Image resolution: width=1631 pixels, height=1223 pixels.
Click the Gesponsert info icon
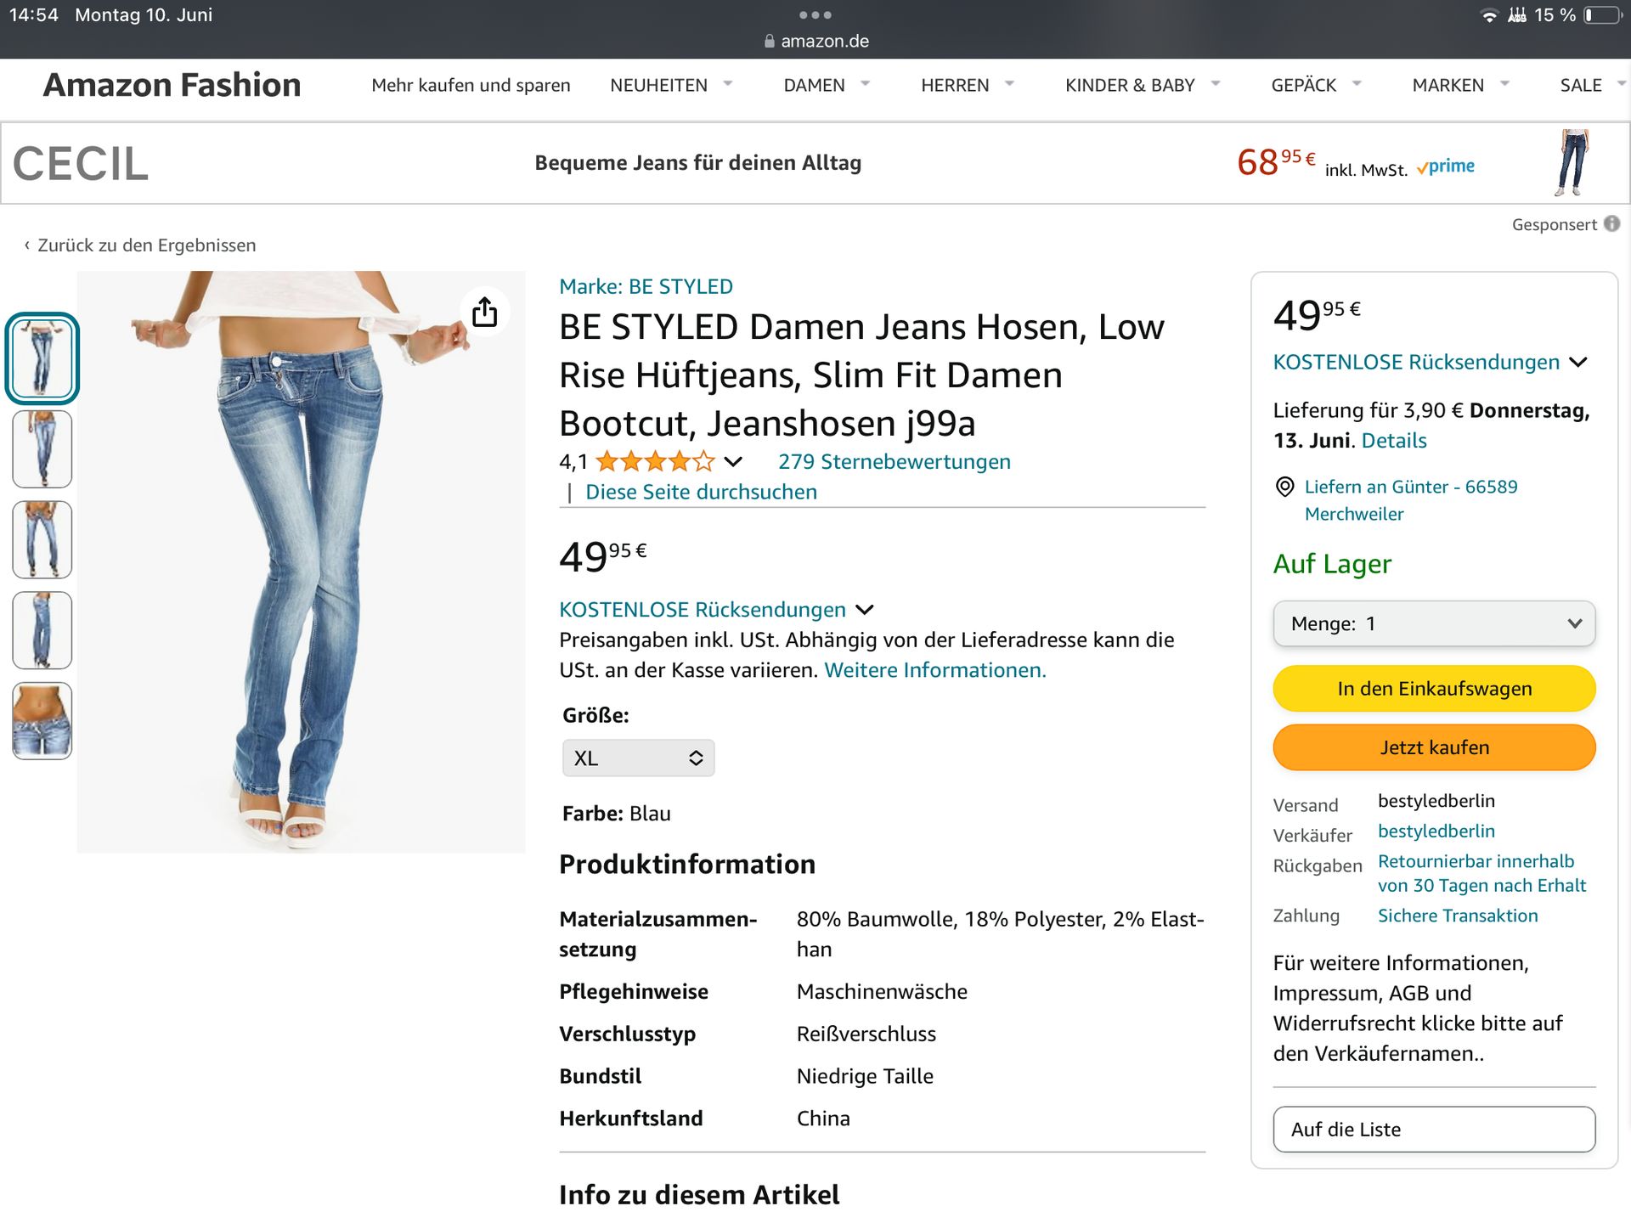pos(1611,224)
